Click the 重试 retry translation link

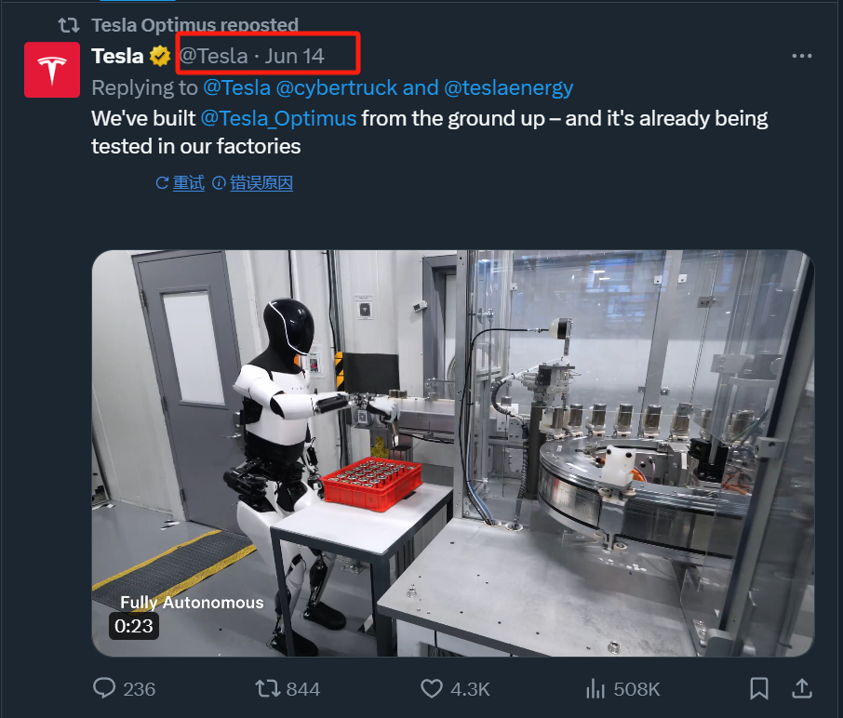pyautogui.click(x=181, y=183)
